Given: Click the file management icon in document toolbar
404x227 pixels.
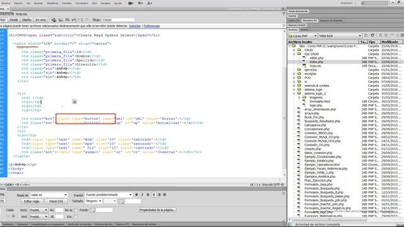Looking at the screenshot, I should [61, 20].
